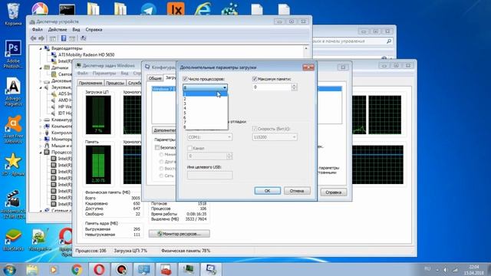Click Control Panel search box

pyautogui.click(x=352, y=41)
